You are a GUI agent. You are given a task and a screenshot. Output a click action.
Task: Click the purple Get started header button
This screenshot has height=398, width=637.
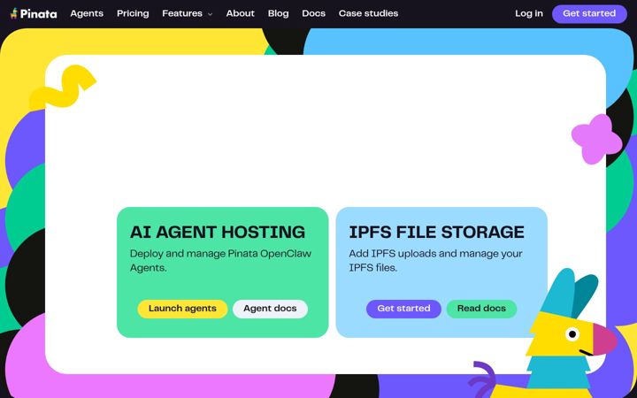(589, 14)
